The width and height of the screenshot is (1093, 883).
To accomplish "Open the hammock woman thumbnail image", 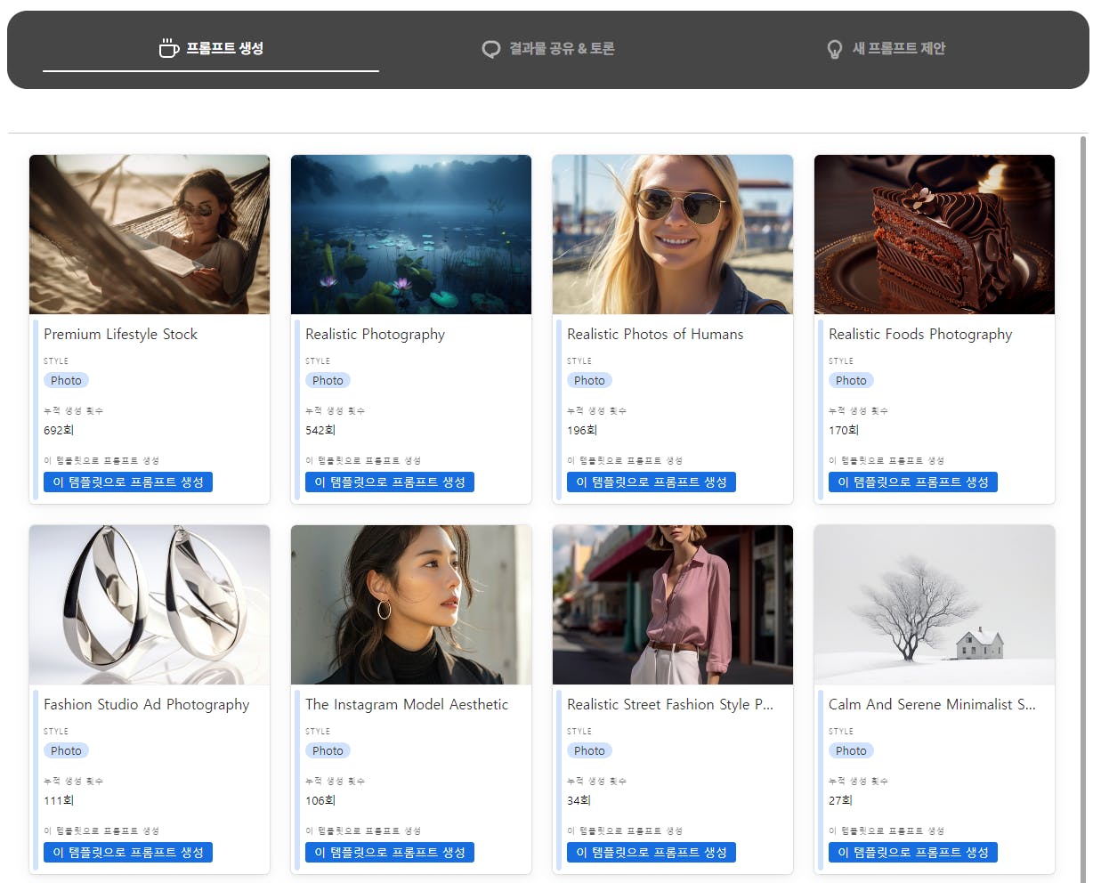I will click(150, 234).
